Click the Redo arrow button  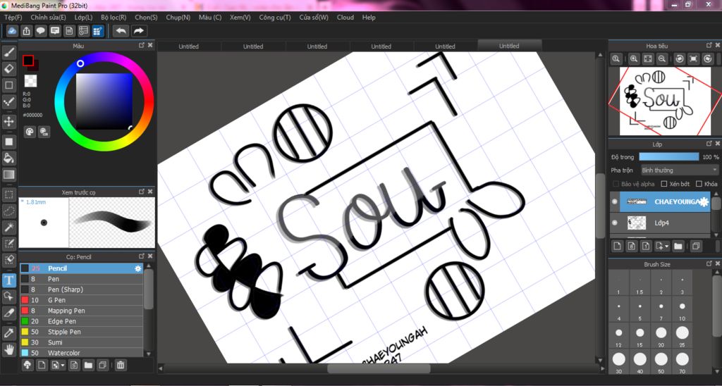pos(138,31)
